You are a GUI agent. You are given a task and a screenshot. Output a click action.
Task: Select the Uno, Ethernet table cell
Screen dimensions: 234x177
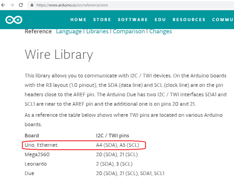click(x=41, y=145)
